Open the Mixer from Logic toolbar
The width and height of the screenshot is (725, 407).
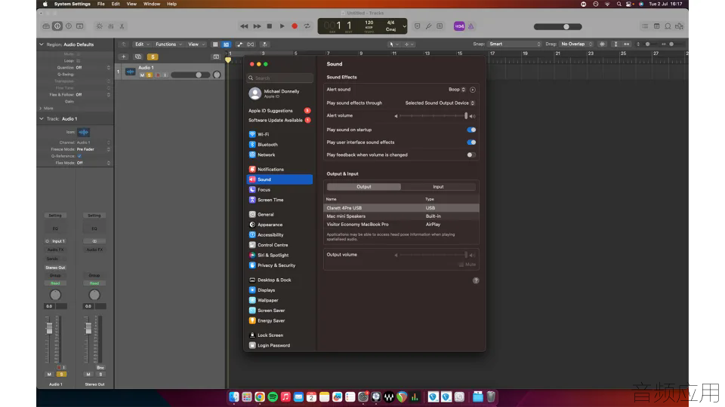(111, 26)
